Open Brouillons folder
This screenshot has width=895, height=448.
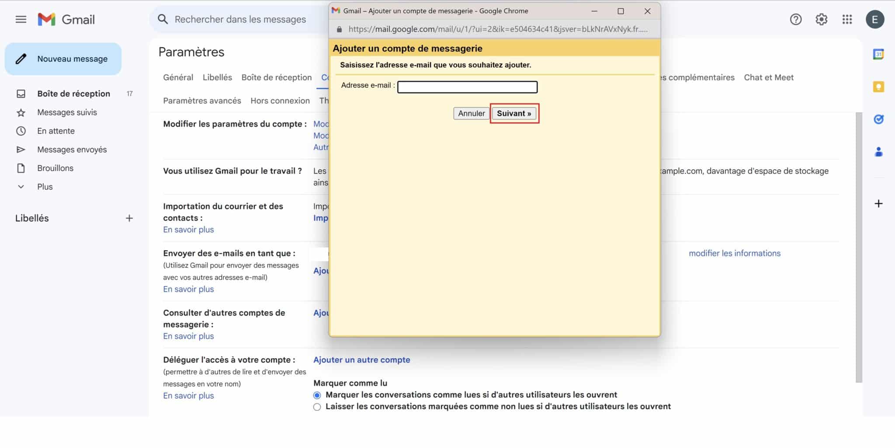[55, 168]
